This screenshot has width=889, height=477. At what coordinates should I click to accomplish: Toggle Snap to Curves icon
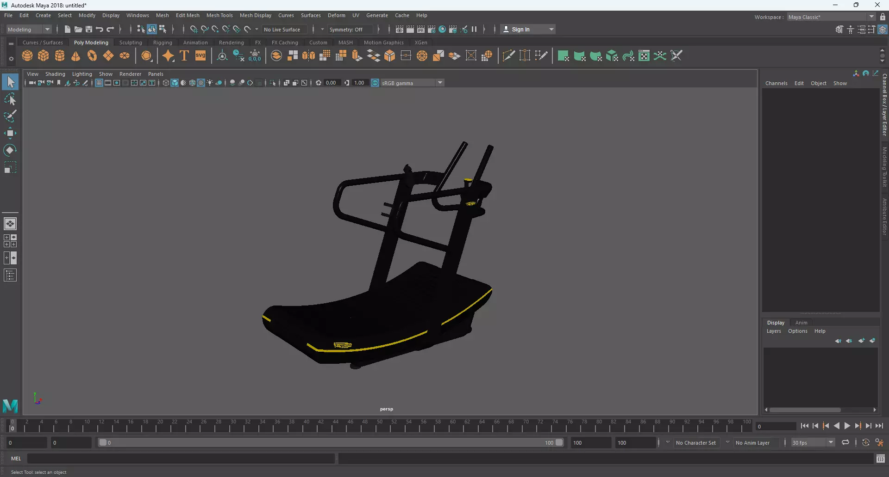tap(204, 29)
